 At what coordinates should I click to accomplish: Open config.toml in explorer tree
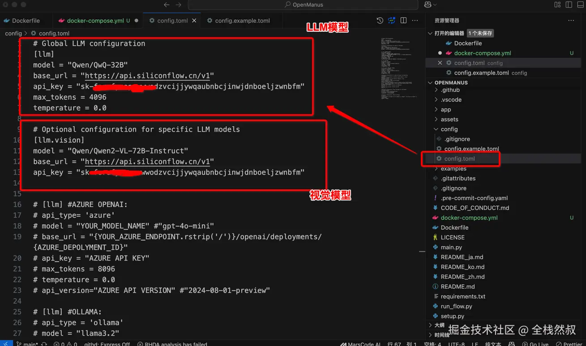460,159
